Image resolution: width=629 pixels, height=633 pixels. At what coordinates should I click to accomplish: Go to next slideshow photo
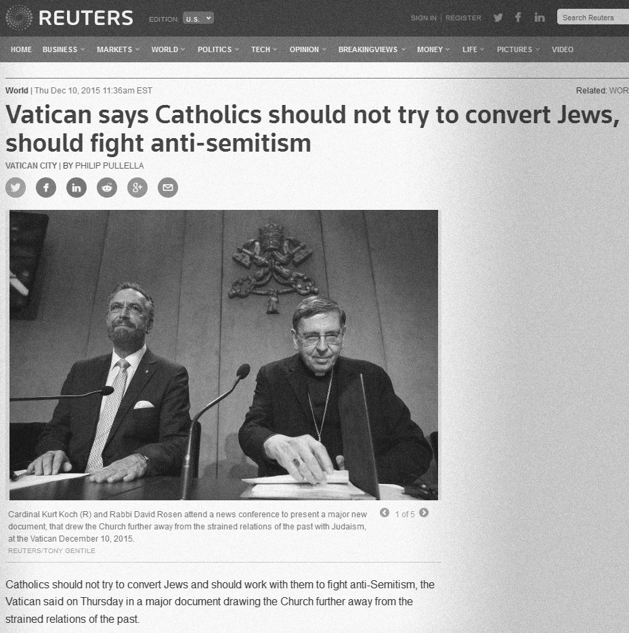(x=424, y=512)
